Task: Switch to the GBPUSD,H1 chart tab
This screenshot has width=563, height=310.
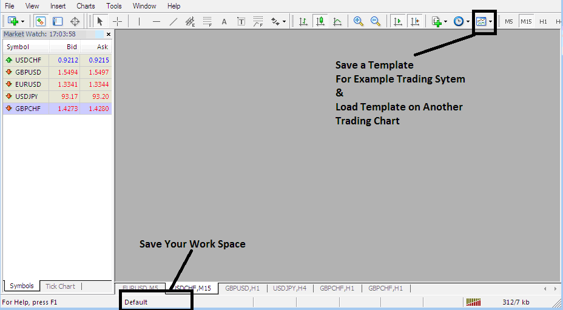Action: [242, 288]
